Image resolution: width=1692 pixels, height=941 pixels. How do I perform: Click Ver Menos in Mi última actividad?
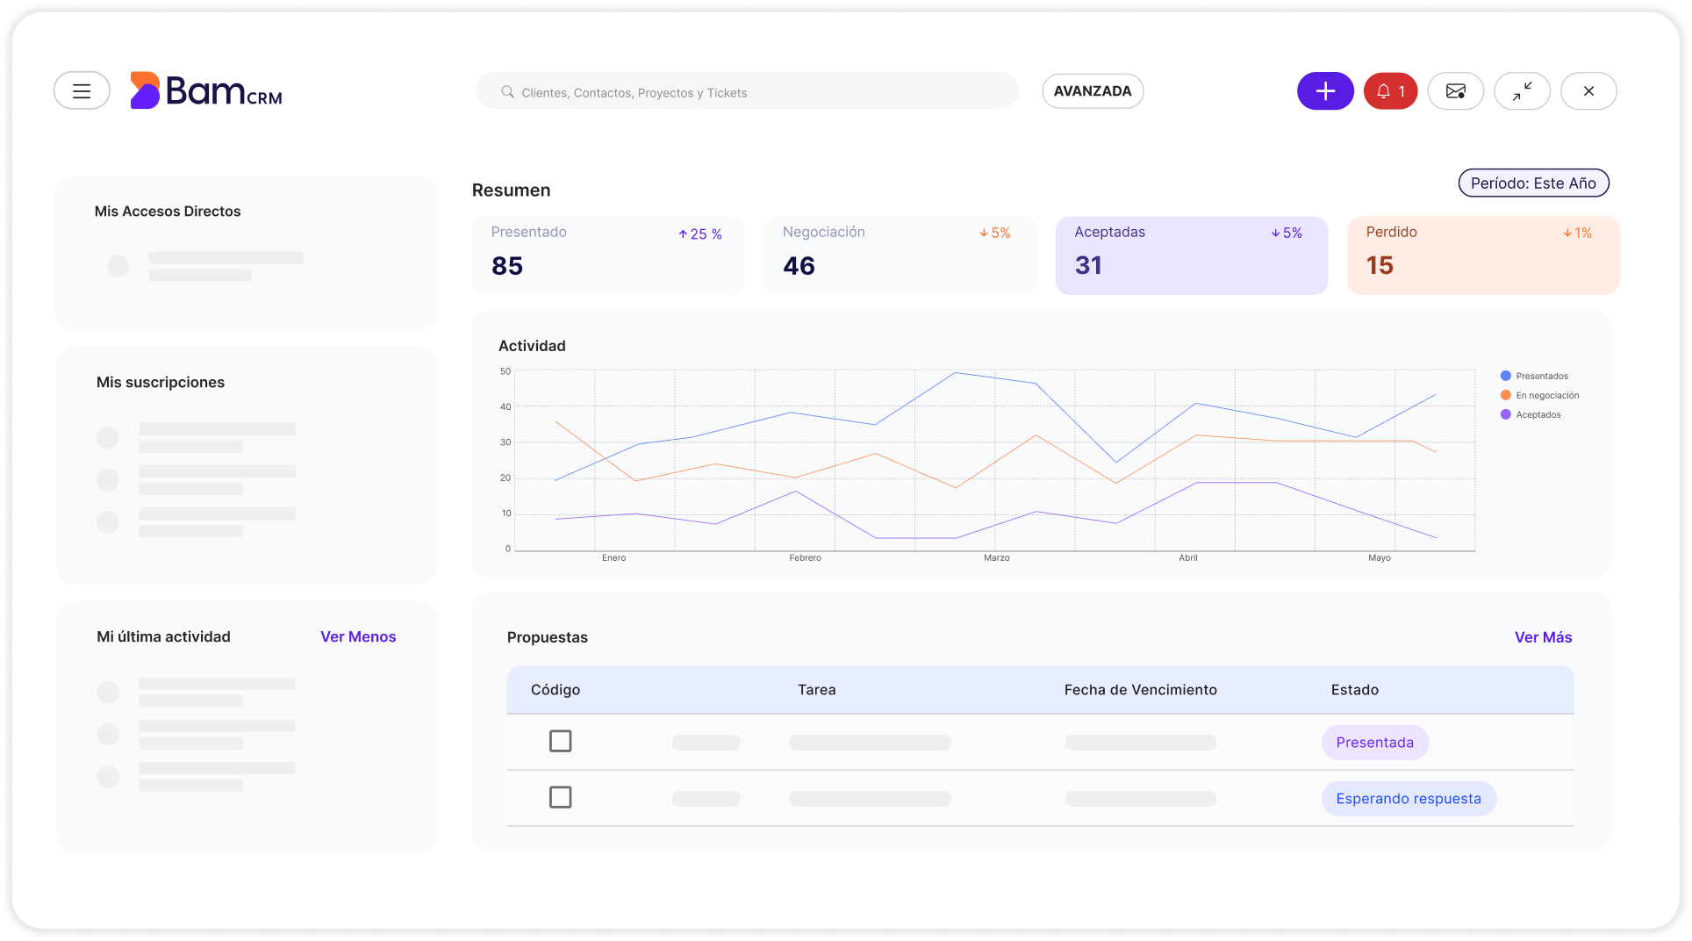tap(358, 636)
